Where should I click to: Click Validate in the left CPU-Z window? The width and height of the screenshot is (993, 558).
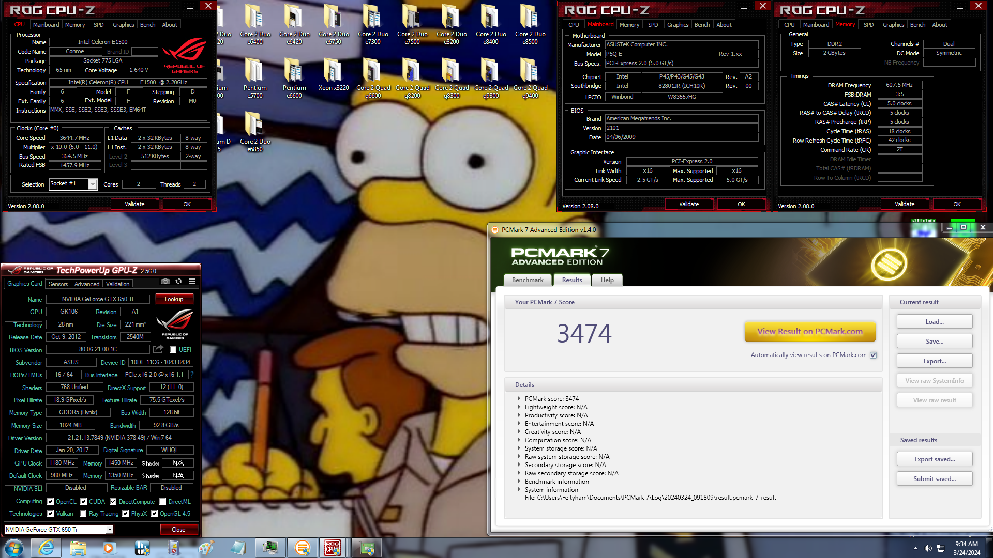pos(134,204)
